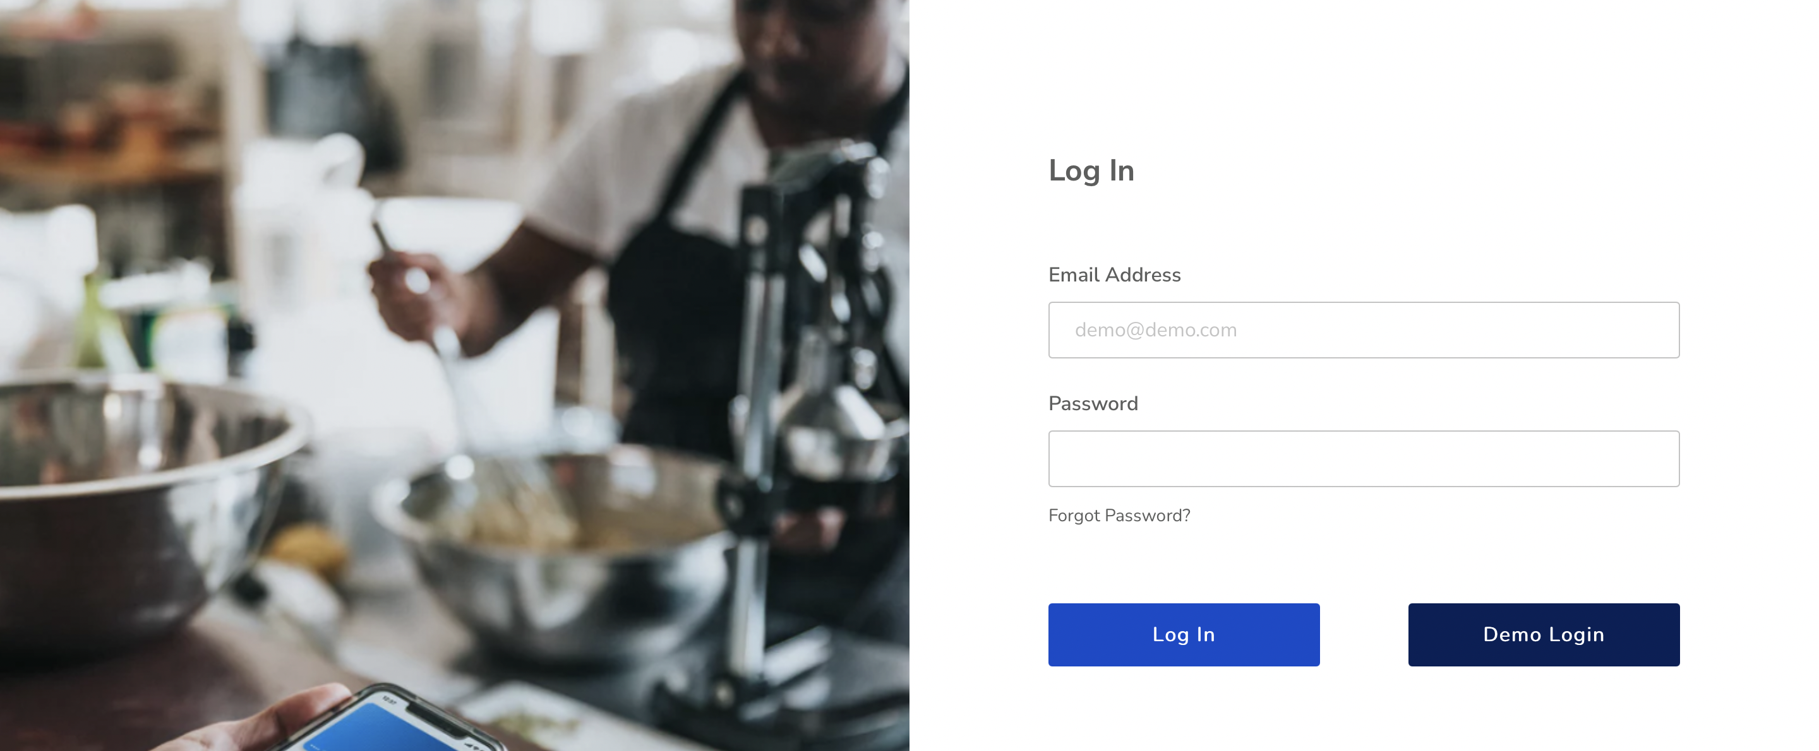Open the Forgot Password? link

tap(1119, 516)
